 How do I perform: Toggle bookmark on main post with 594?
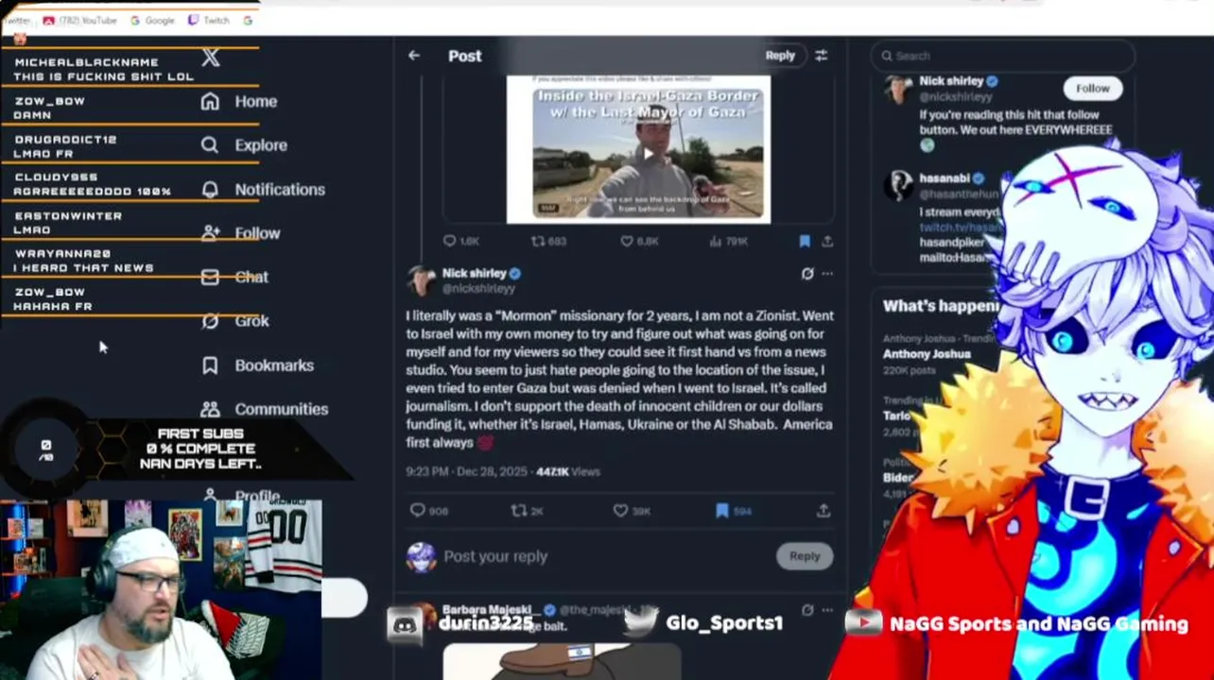tap(722, 510)
